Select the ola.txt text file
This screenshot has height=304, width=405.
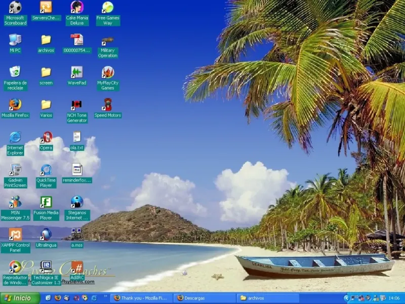pos(77,141)
